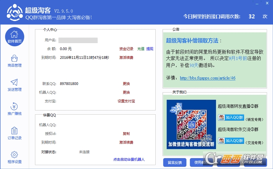Click the 留言反馈 button
Screen dimensions: 273x169
[x=175, y=163]
